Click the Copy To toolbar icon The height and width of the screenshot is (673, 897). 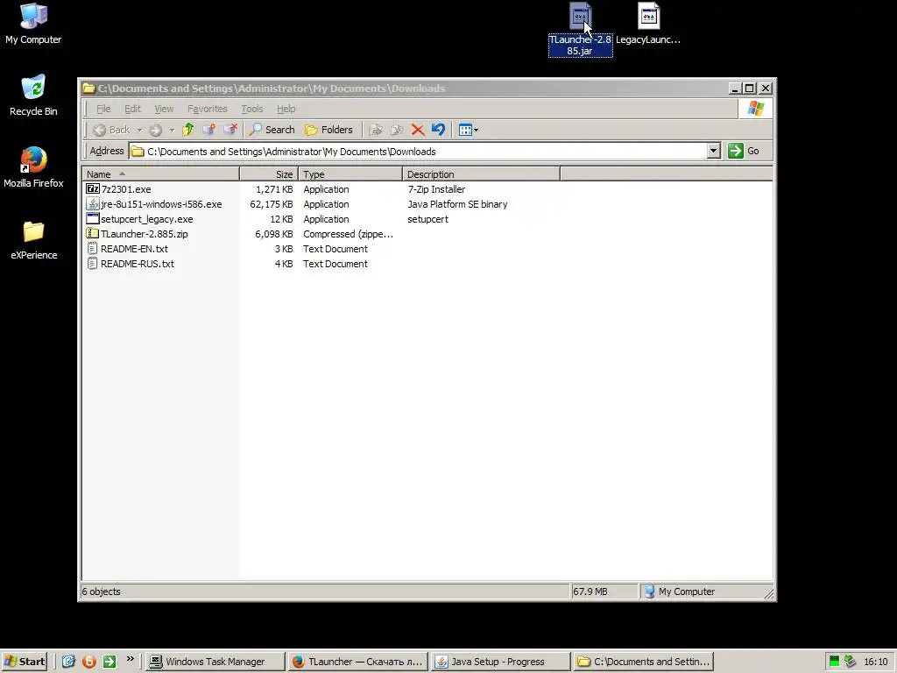tap(397, 130)
